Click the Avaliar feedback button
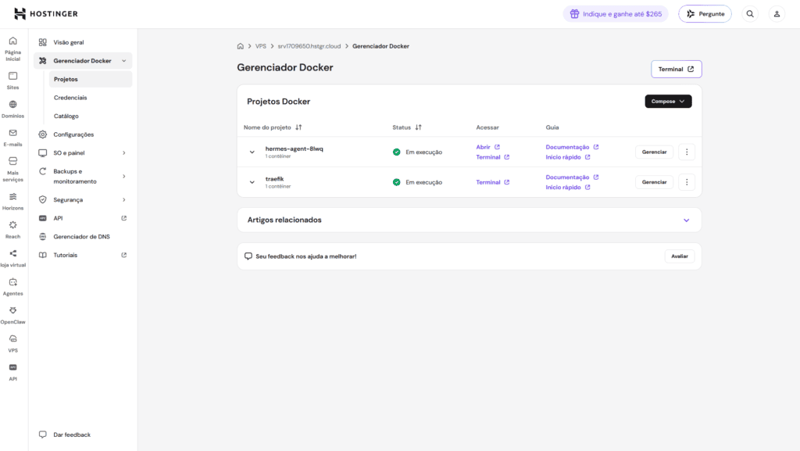800x451 pixels. coord(679,256)
